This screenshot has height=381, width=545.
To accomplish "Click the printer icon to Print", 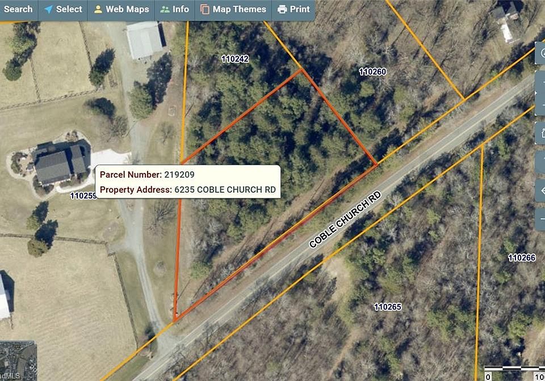I will (294, 10).
